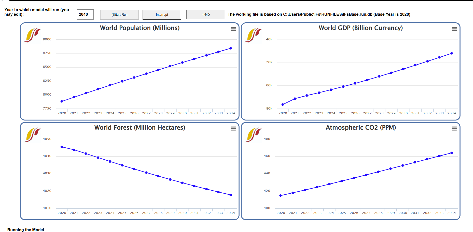Image resolution: width=473 pixels, height=232 pixels.
Task: Open World Forest chart hamburger menu
Action: click(233, 129)
